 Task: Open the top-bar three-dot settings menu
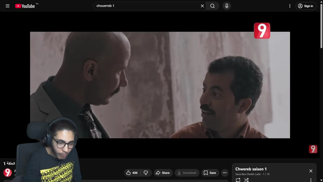[290, 6]
